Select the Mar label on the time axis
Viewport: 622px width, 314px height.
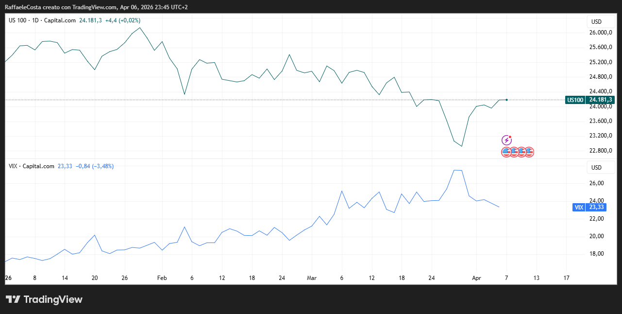(312, 278)
